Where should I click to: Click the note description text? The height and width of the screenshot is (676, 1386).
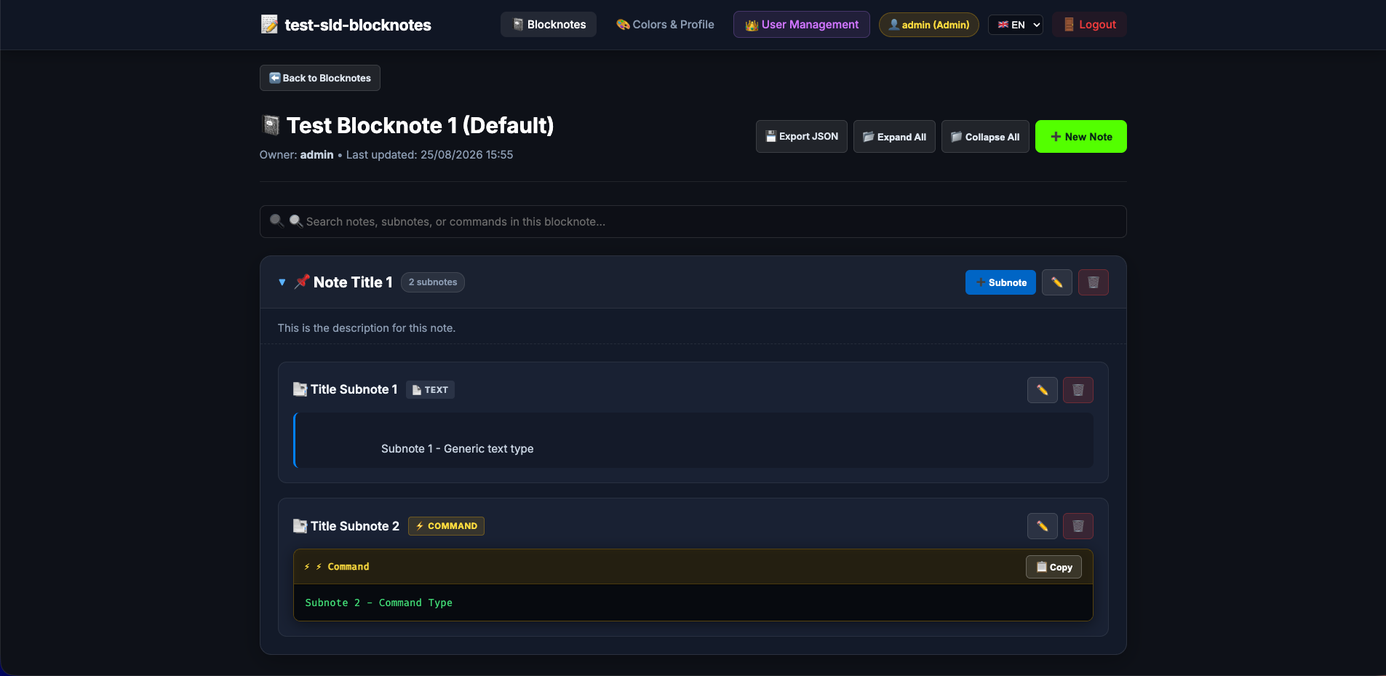[x=367, y=328]
